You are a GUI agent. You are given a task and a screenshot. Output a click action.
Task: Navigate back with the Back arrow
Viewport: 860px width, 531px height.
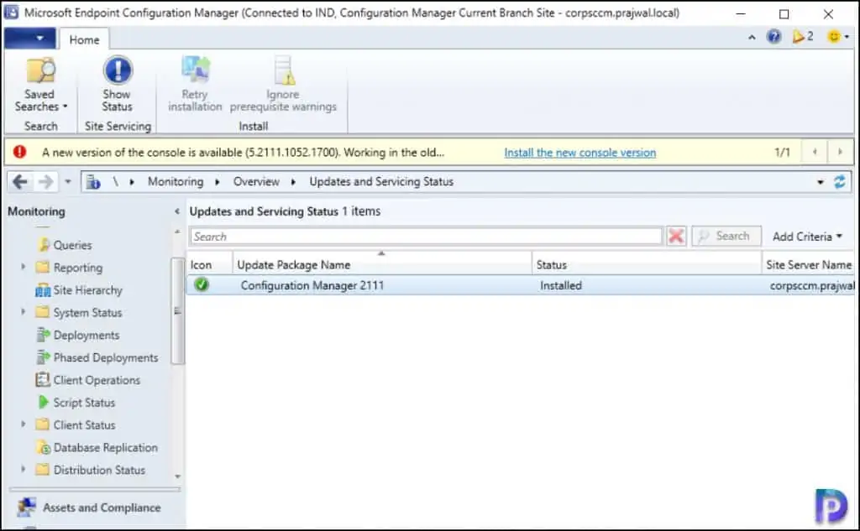click(x=20, y=181)
